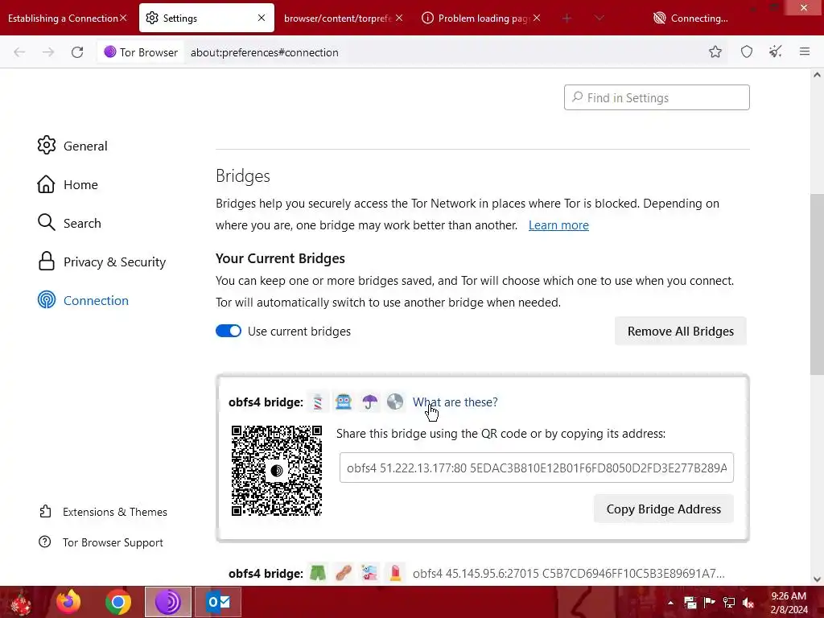Click the Tor Browser onion identity icon
The image size is (824, 618).
point(141,52)
